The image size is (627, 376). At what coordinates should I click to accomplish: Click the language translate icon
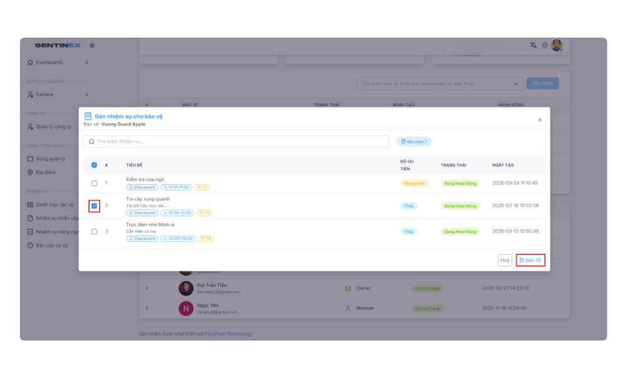533,45
